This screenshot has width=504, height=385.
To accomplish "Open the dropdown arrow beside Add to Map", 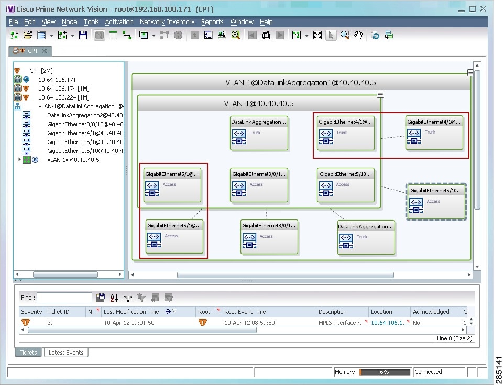I will [x=72, y=35].
